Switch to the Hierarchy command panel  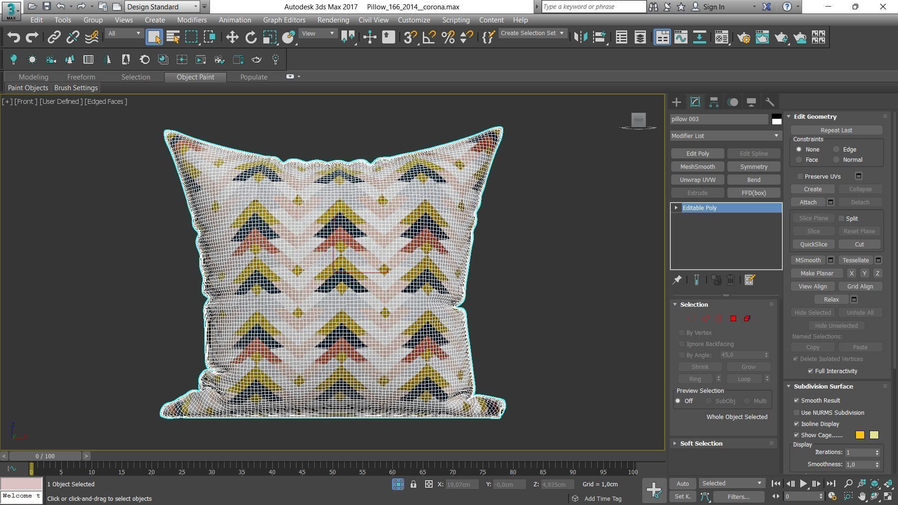coord(714,102)
